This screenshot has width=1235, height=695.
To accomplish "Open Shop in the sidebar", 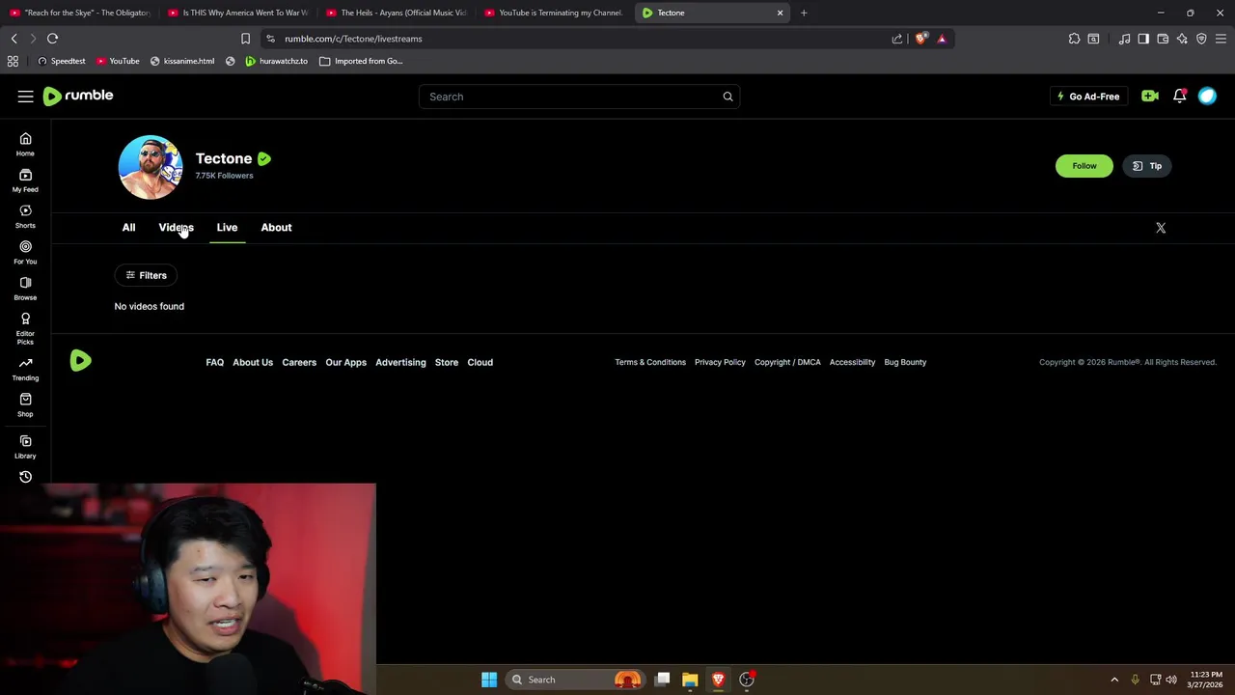I will tap(25, 404).
